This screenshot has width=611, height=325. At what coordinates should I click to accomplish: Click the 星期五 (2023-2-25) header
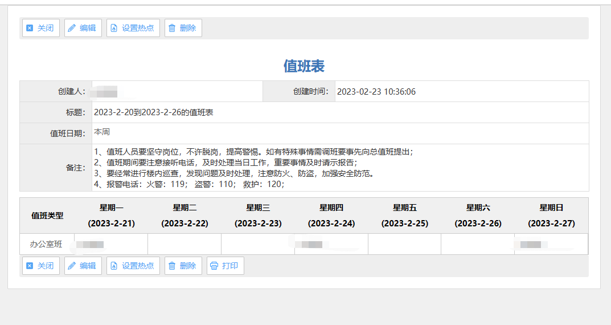(404, 216)
